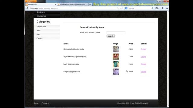Click the 'simple designer suits' name text
Viewport: 193px width, 108px height.
pos(72,72)
